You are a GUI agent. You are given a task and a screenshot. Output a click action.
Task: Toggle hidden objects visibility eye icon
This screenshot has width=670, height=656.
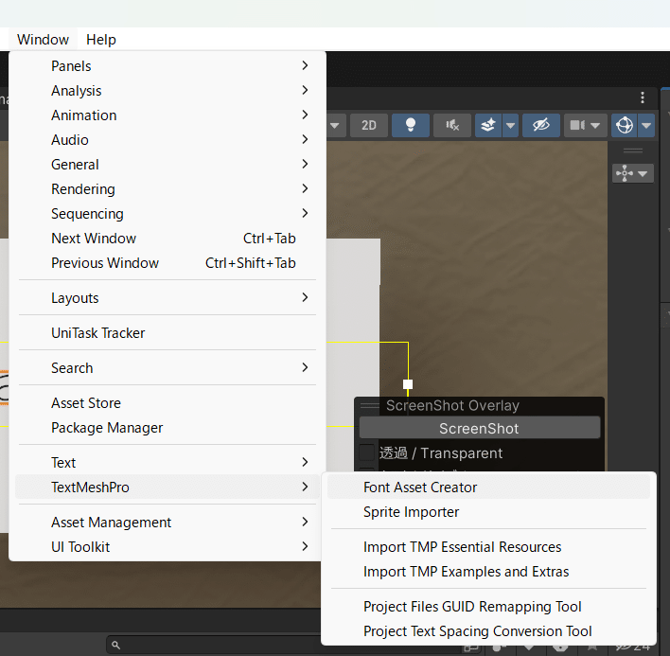pos(541,125)
